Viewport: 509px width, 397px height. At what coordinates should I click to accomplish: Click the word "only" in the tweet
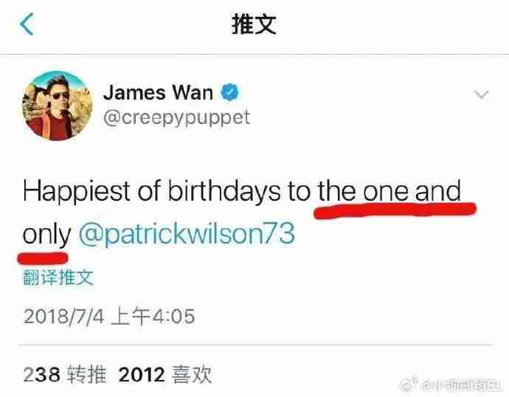46,235
